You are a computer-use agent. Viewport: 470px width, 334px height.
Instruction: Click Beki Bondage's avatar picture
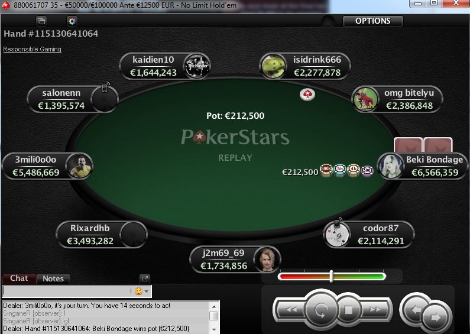click(x=391, y=166)
